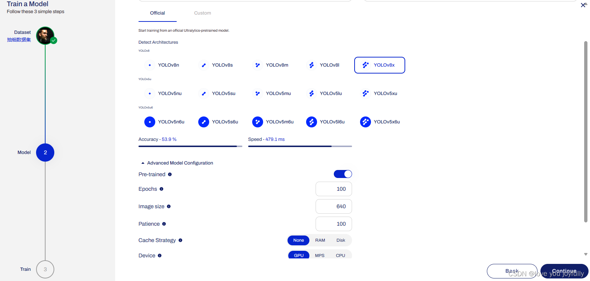The width and height of the screenshot is (590, 281).
Task: Click the scrollbar down arrow
Action: point(586,254)
